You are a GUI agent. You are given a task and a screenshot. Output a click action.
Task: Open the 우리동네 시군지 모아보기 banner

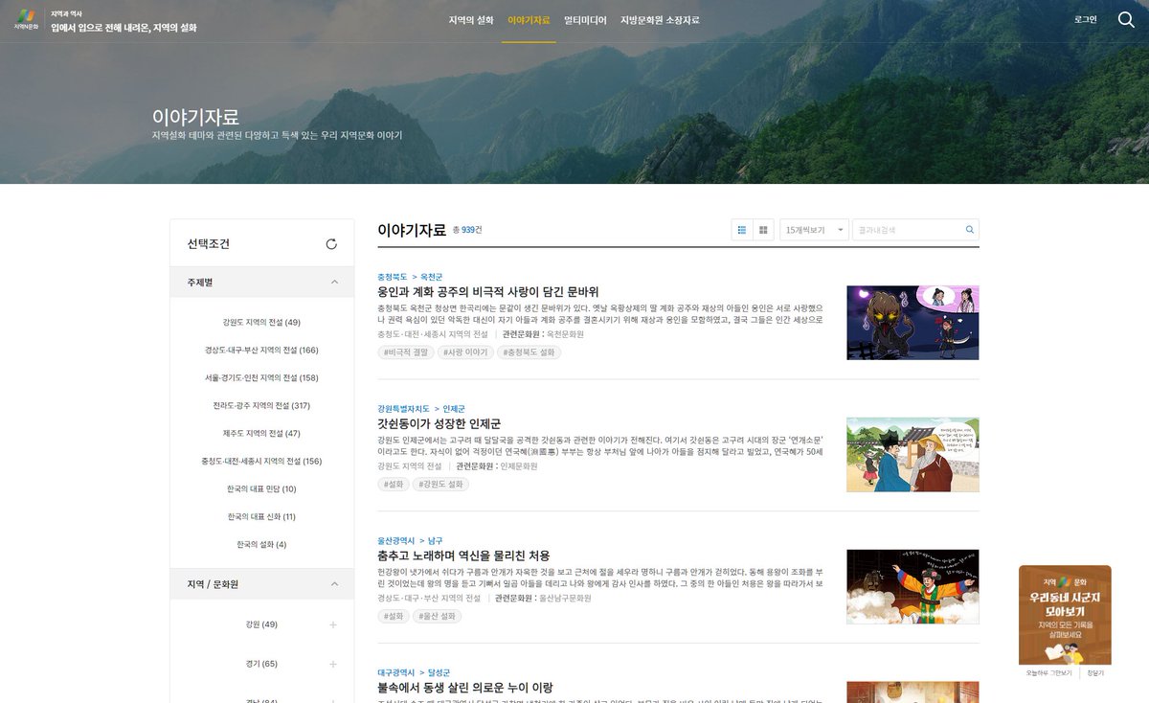(x=1065, y=615)
